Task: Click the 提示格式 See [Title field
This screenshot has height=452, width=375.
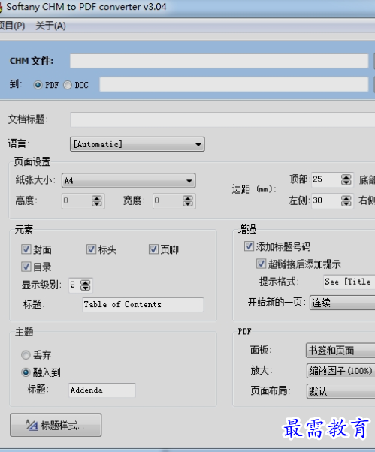Action: (x=349, y=282)
